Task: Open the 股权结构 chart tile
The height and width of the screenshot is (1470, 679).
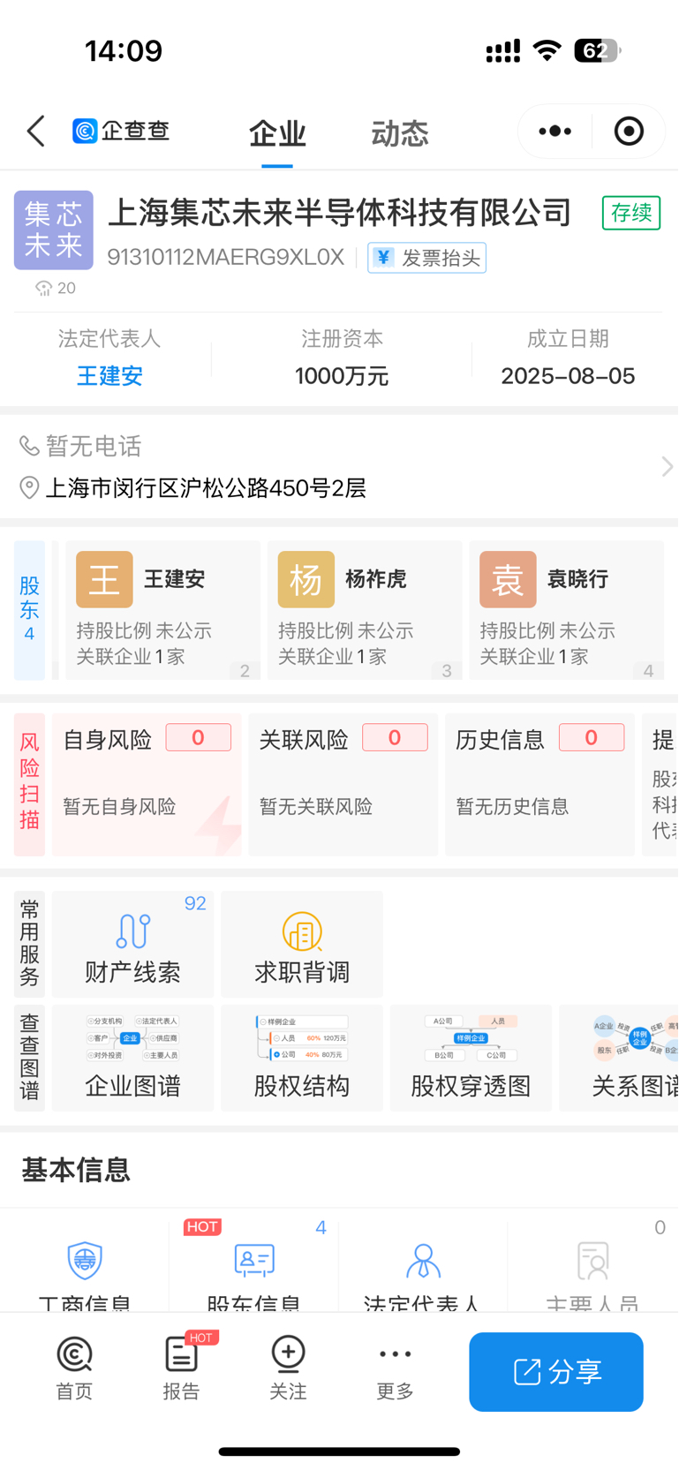Action: click(x=302, y=1058)
